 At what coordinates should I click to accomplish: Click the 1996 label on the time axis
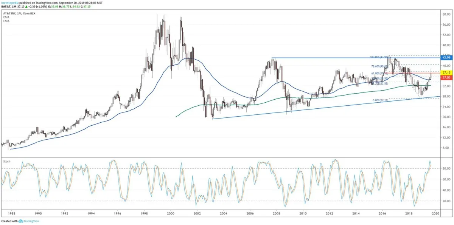[x=118, y=213]
